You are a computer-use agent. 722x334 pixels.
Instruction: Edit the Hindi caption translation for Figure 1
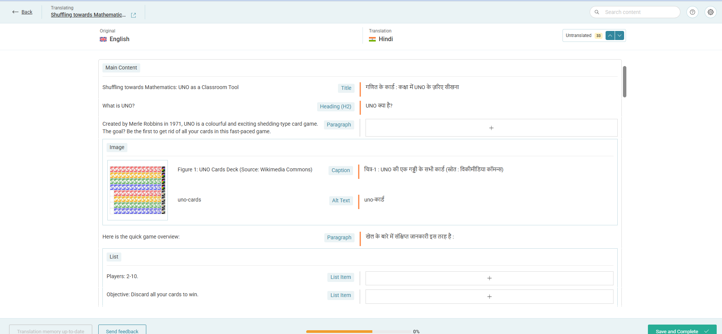pos(434,169)
